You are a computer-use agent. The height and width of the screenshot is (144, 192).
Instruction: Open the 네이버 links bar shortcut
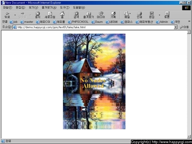(x=112, y=22)
